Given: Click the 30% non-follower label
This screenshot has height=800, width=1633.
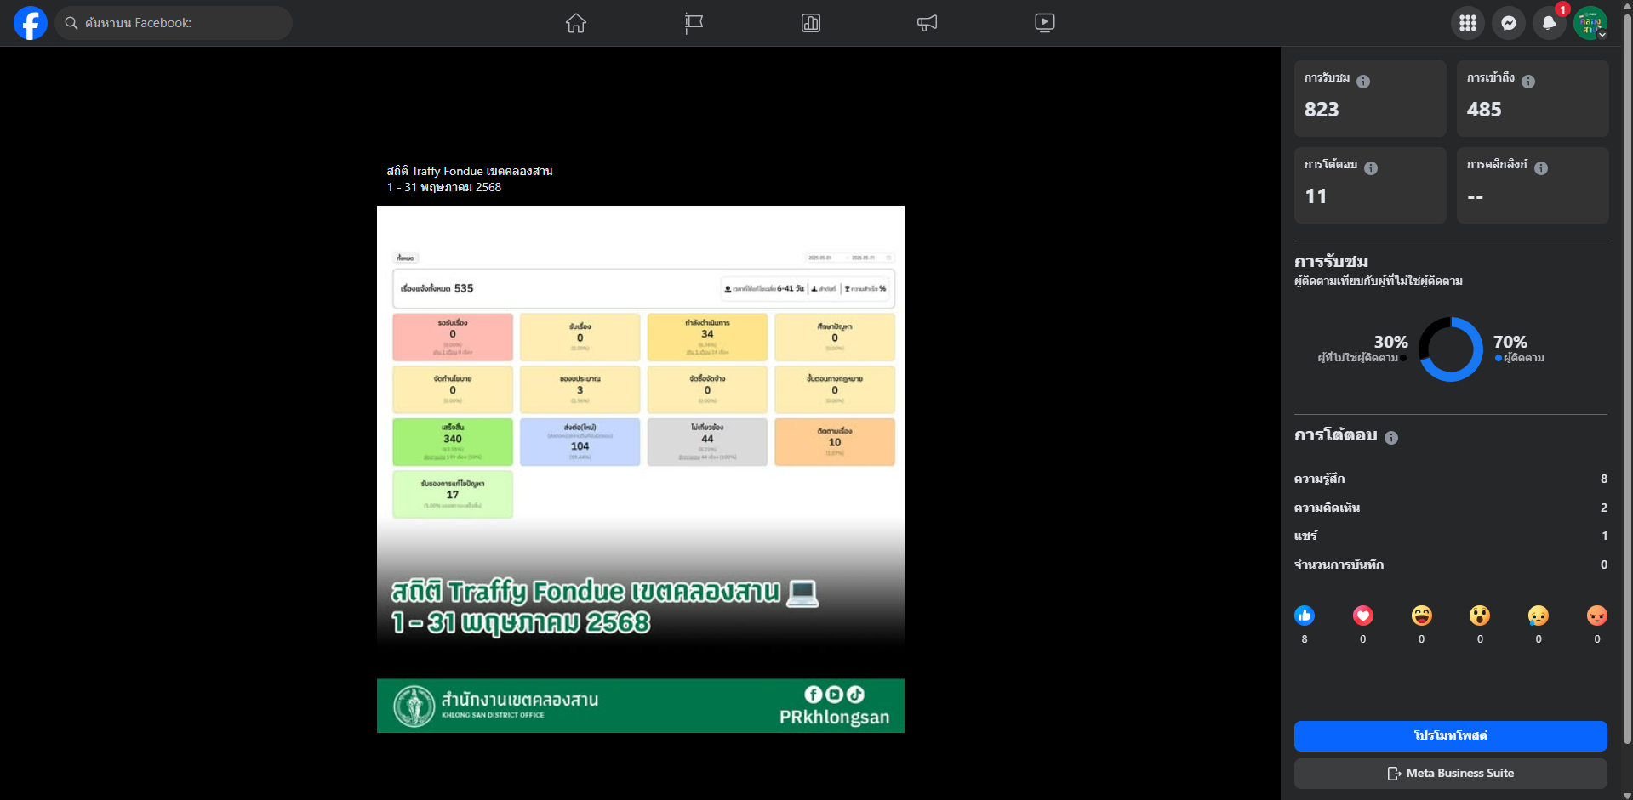Looking at the screenshot, I should [x=1363, y=349].
